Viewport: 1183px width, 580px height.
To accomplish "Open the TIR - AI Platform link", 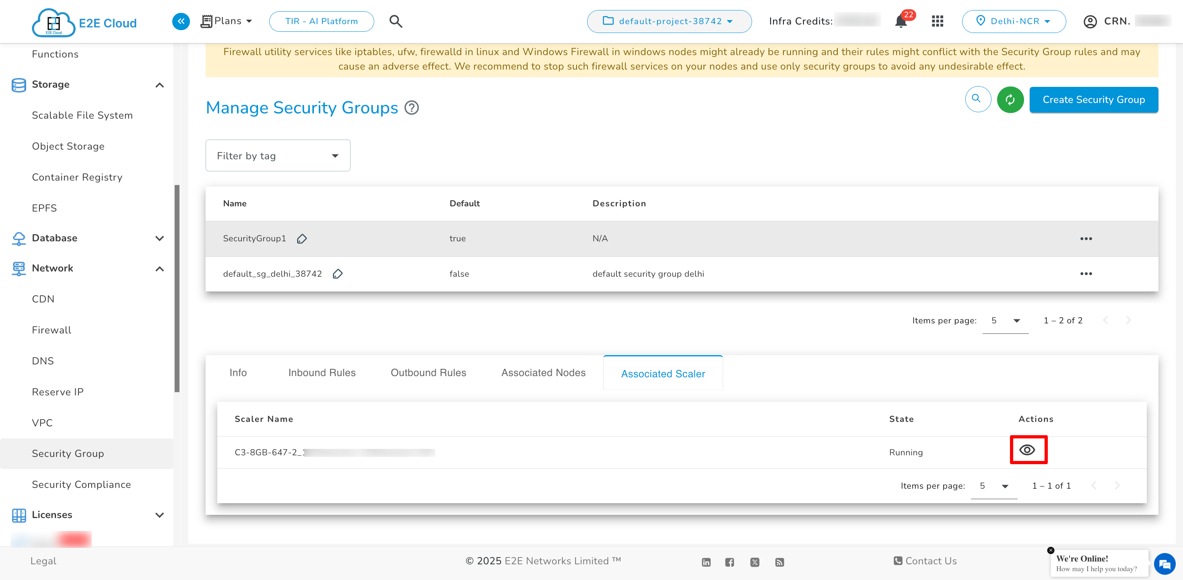I will pos(321,21).
